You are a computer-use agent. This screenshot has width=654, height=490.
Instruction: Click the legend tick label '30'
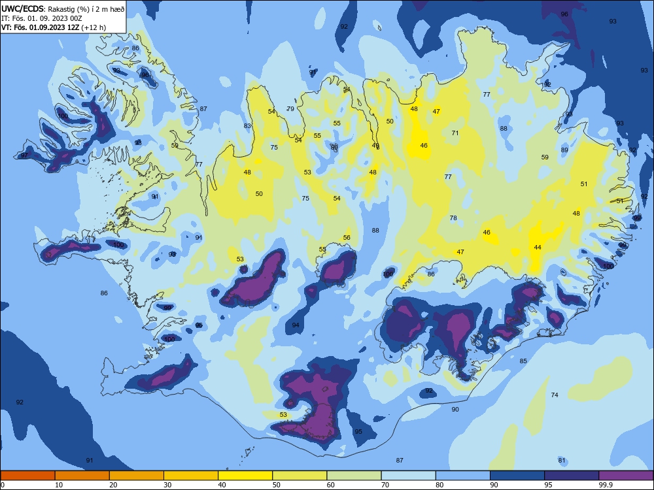167,485
